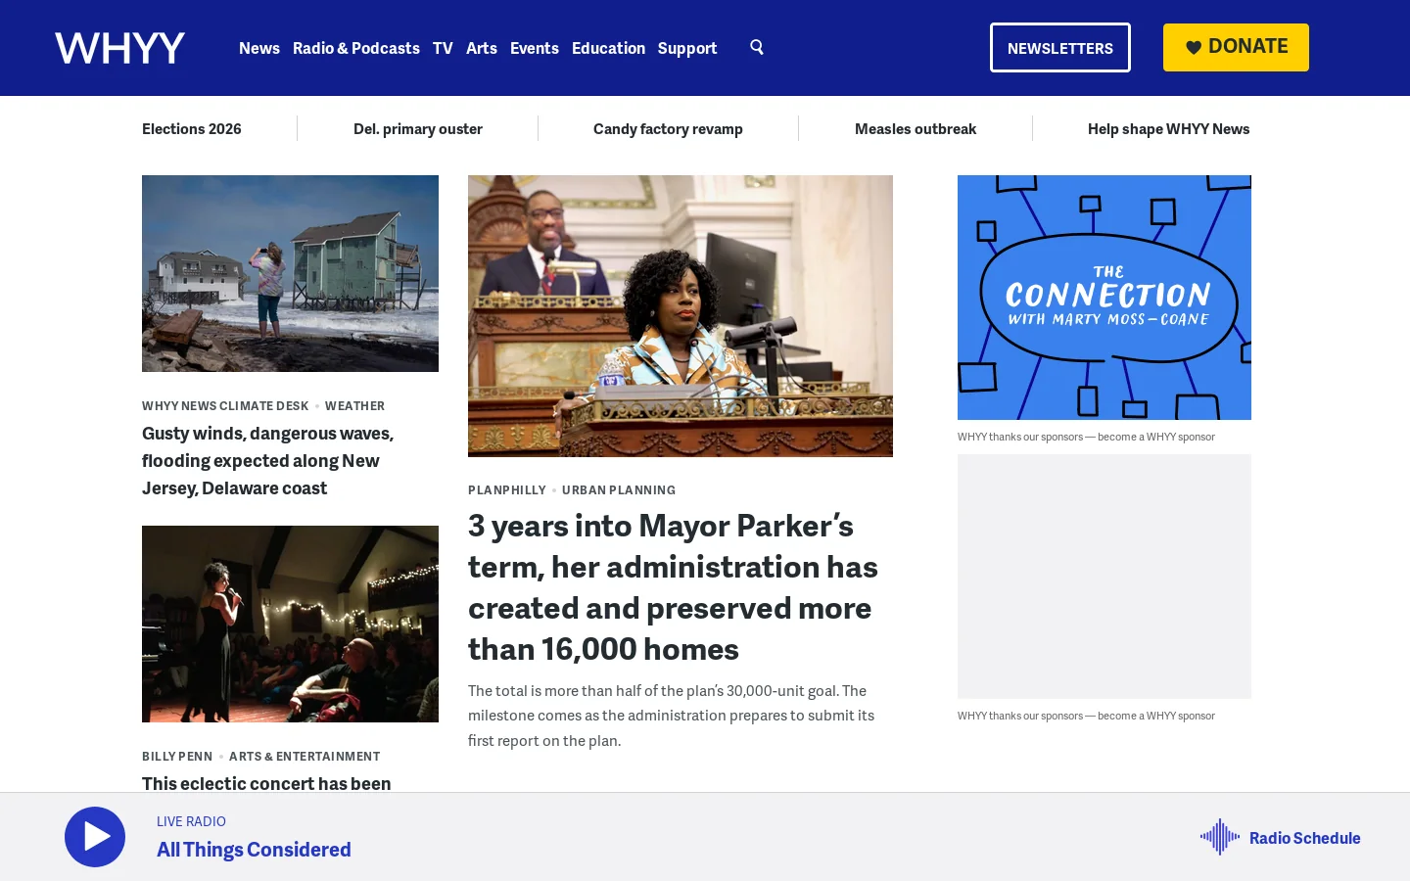The width and height of the screenshot is (1410, 881).
Task: Open All Things Considered now playing
Action: point(254,850)
